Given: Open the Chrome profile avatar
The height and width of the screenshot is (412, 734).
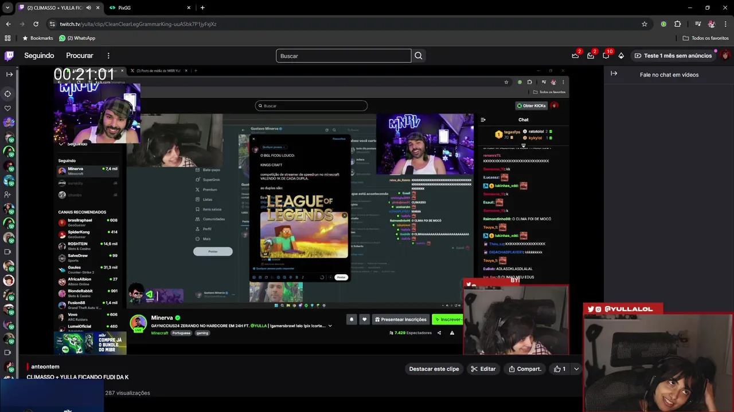Looking at the screenshot, I should pos(712,24).
